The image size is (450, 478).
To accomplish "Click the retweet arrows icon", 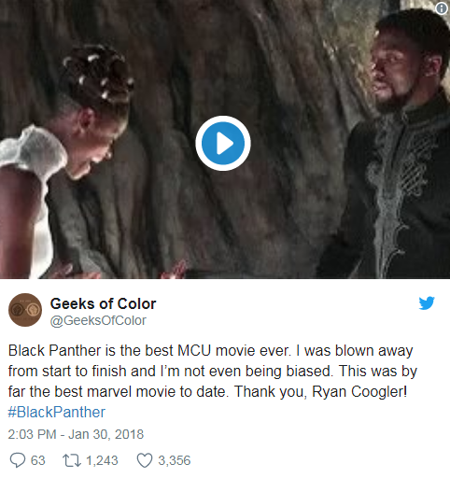I will pyautogui.click(x=72, y=460).
